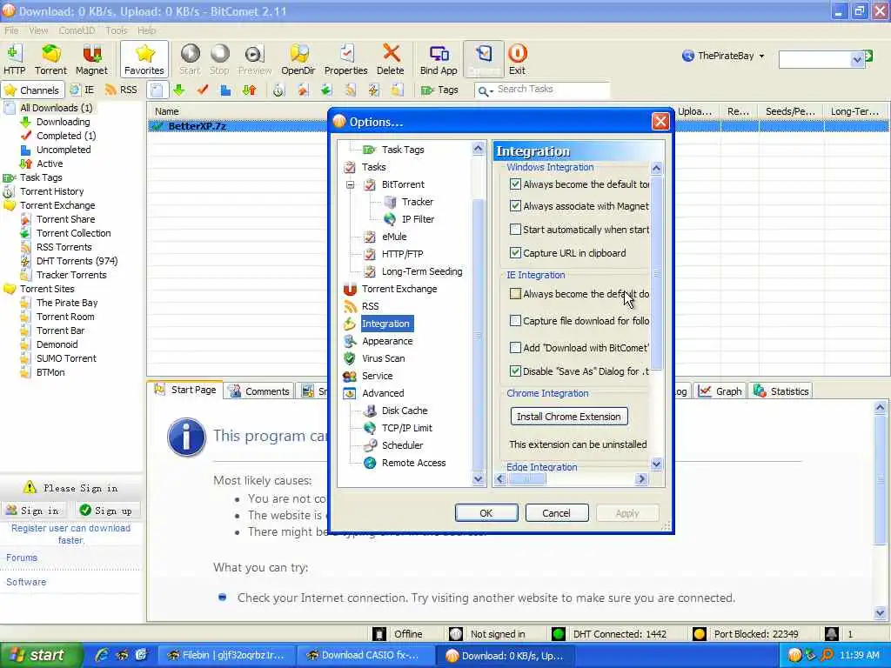Select Virus Scan in Options tree
Image resolution: width=891 pixels, height=668 pixels.
tap(384, 358)
